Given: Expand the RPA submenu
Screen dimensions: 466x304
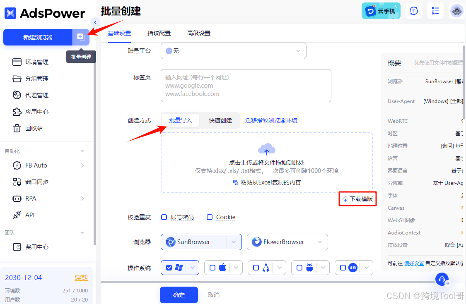Looking at the screenshot, I should point(82,198).
